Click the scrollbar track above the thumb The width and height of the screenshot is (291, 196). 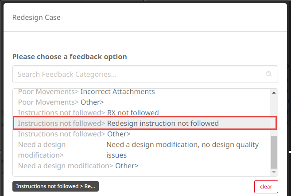click(274, 116)
